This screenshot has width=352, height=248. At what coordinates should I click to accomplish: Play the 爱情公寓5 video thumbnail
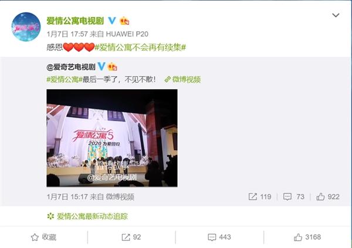(112, 138)
